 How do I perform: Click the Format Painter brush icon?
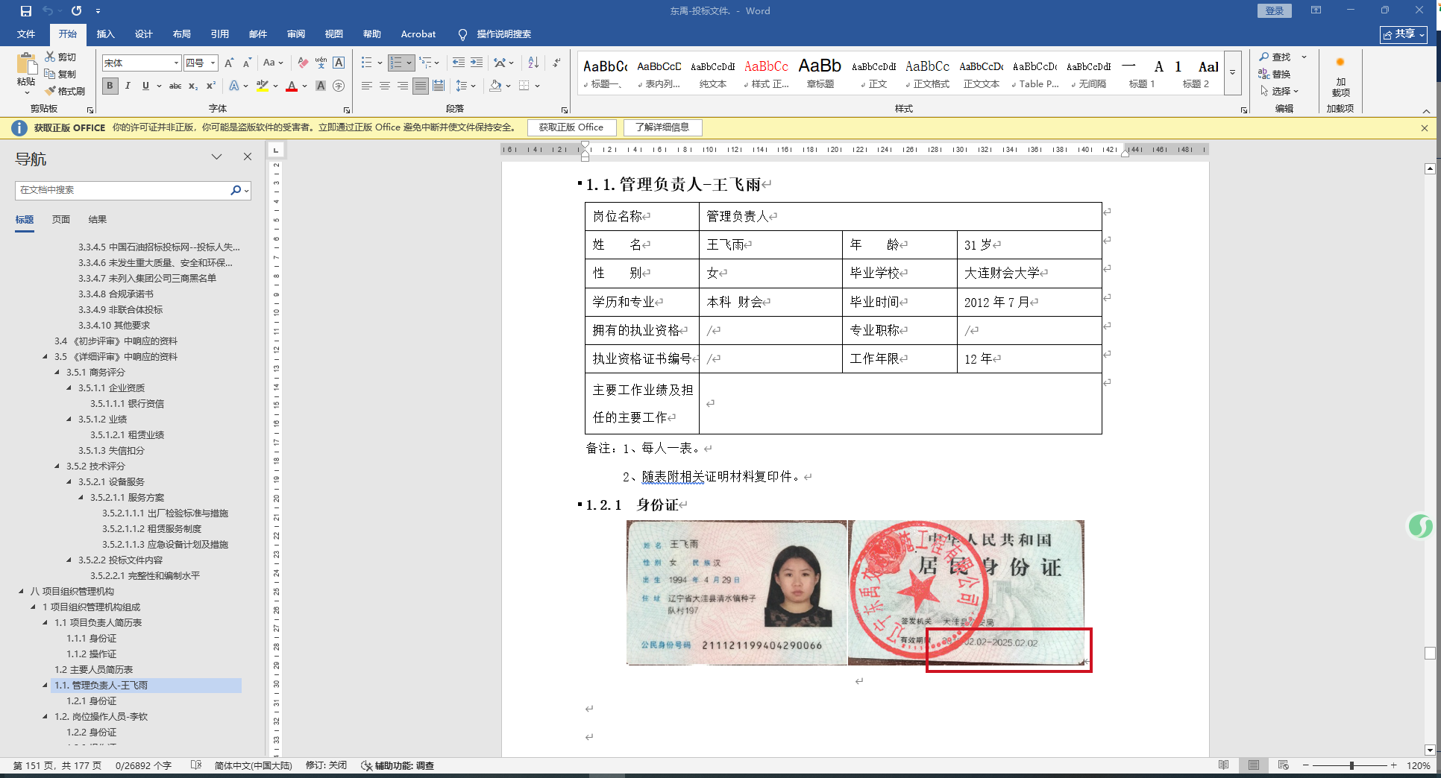(x=65, y=91)
